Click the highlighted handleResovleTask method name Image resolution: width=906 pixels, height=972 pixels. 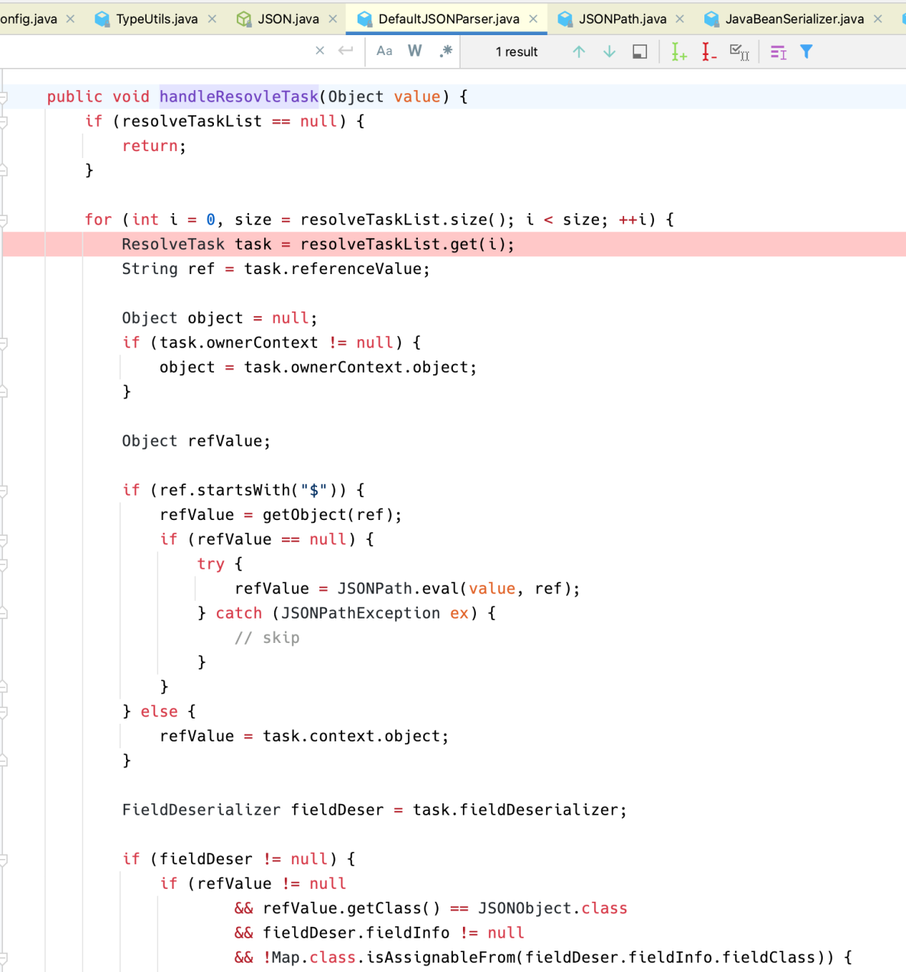tap(238, 96)
